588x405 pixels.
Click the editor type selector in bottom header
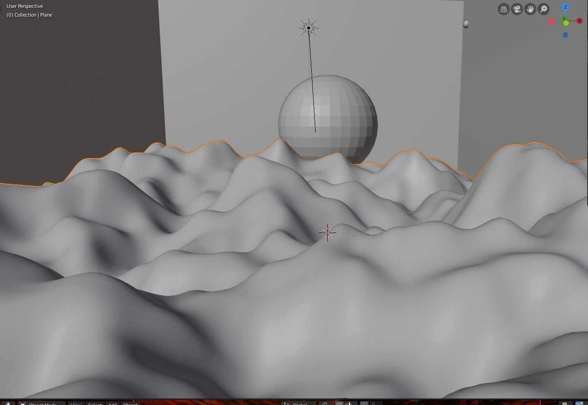click(x=9, y=404)
